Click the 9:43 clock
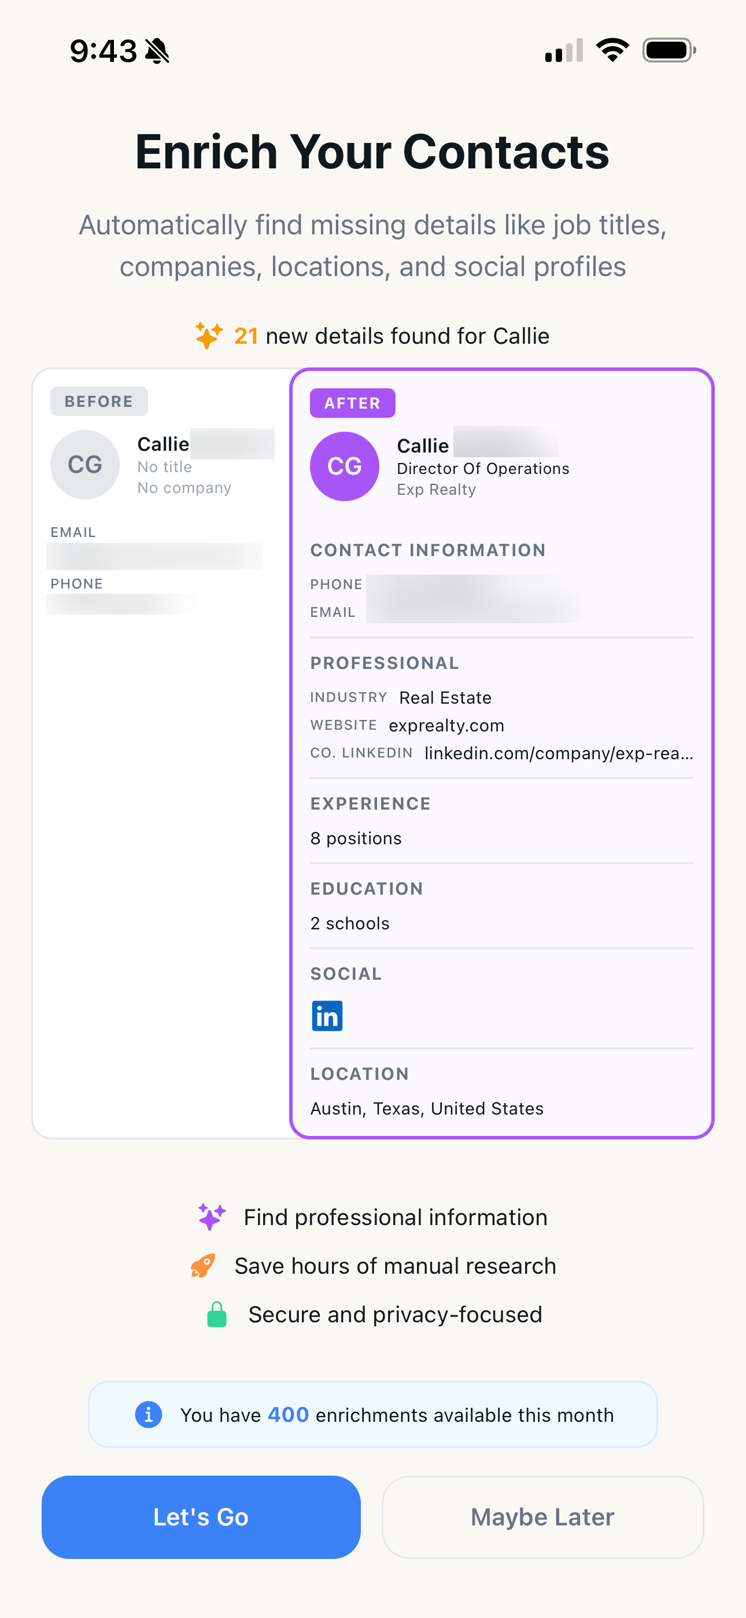 pyautogui.click(x=104, y=51)
